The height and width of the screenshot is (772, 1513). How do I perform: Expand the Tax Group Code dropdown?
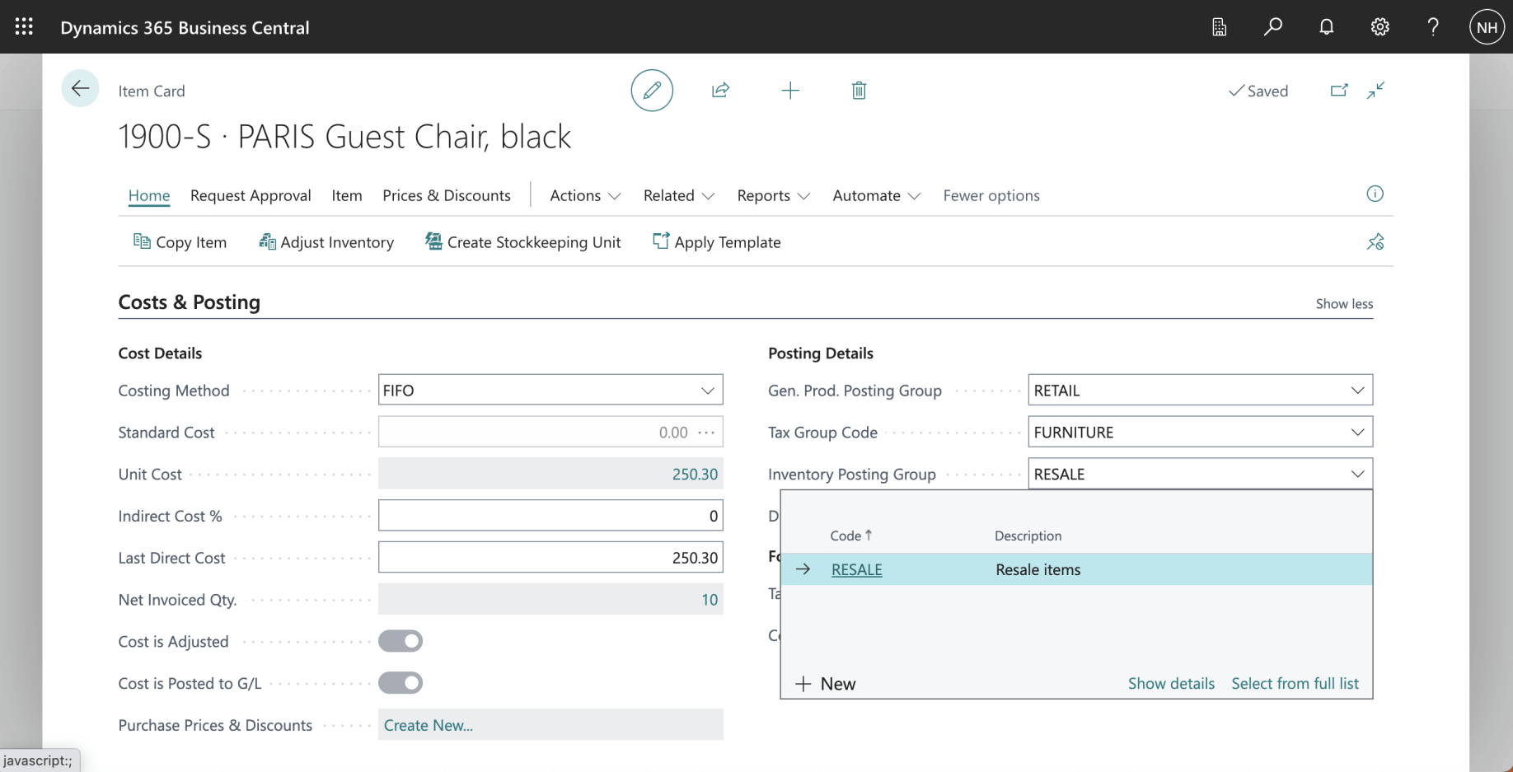click(1357, 433)
